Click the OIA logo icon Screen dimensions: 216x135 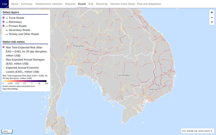(4, 4)
